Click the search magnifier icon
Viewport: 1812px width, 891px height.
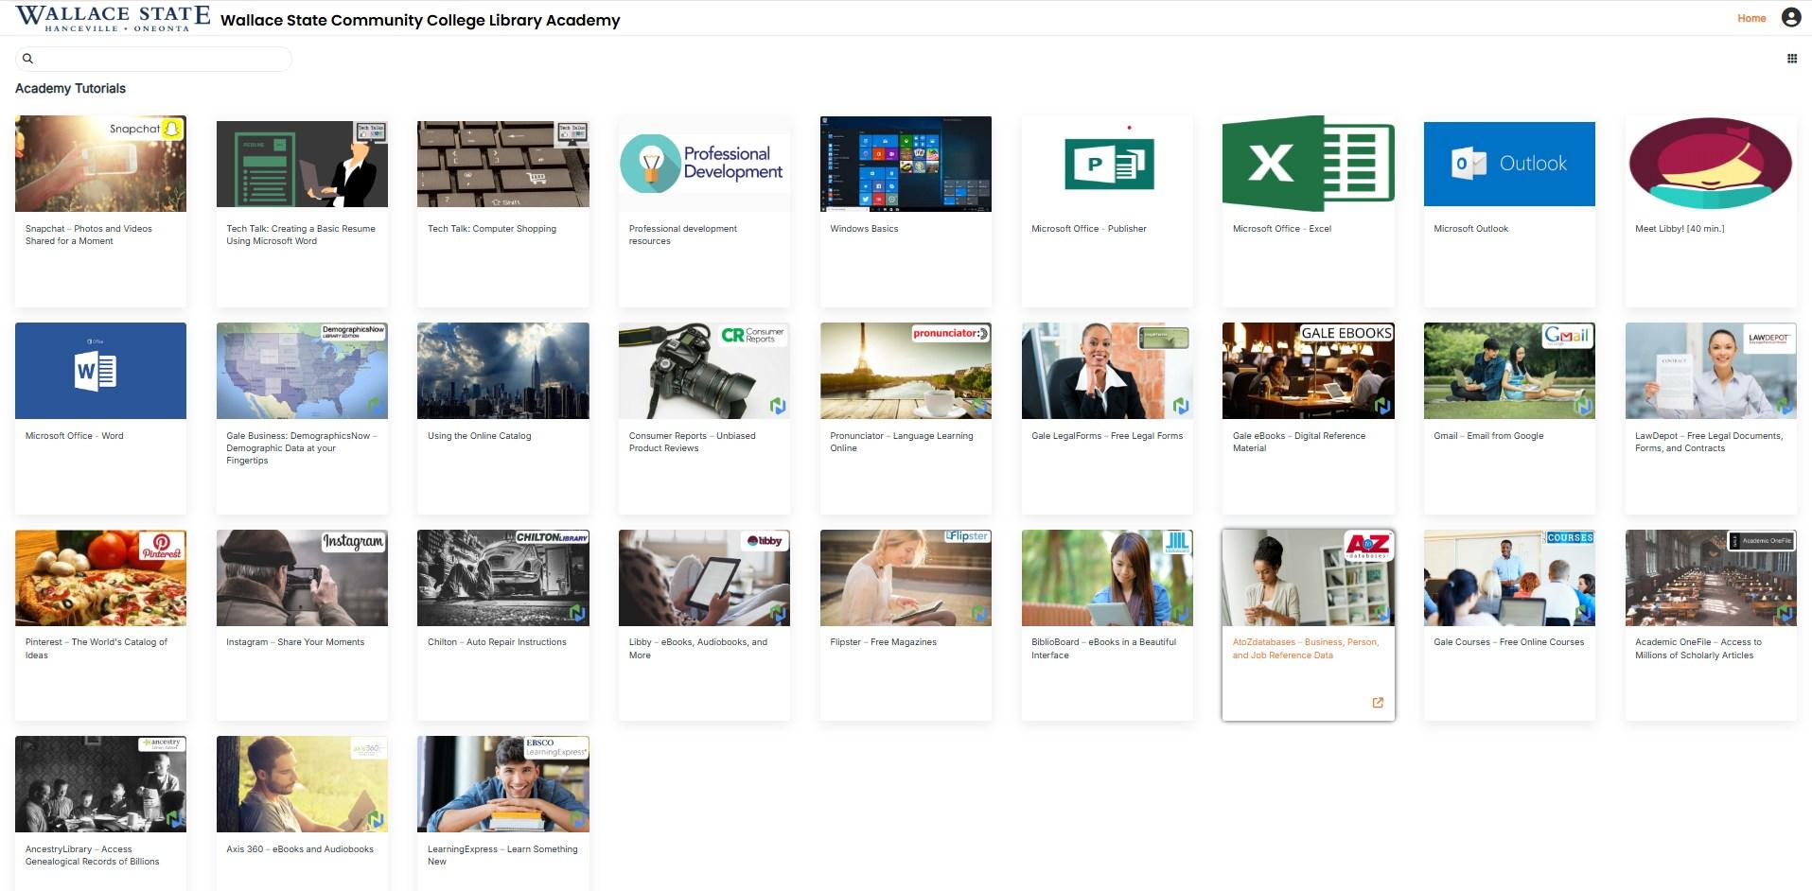[x=27, y=59]
